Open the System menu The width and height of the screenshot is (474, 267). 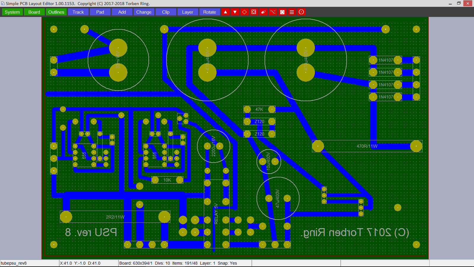point(12,12)
